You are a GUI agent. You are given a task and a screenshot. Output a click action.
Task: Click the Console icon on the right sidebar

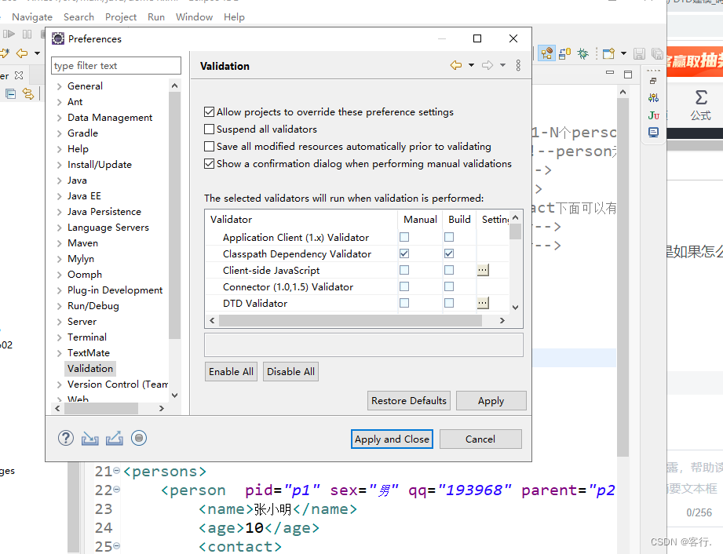(653, 132)
